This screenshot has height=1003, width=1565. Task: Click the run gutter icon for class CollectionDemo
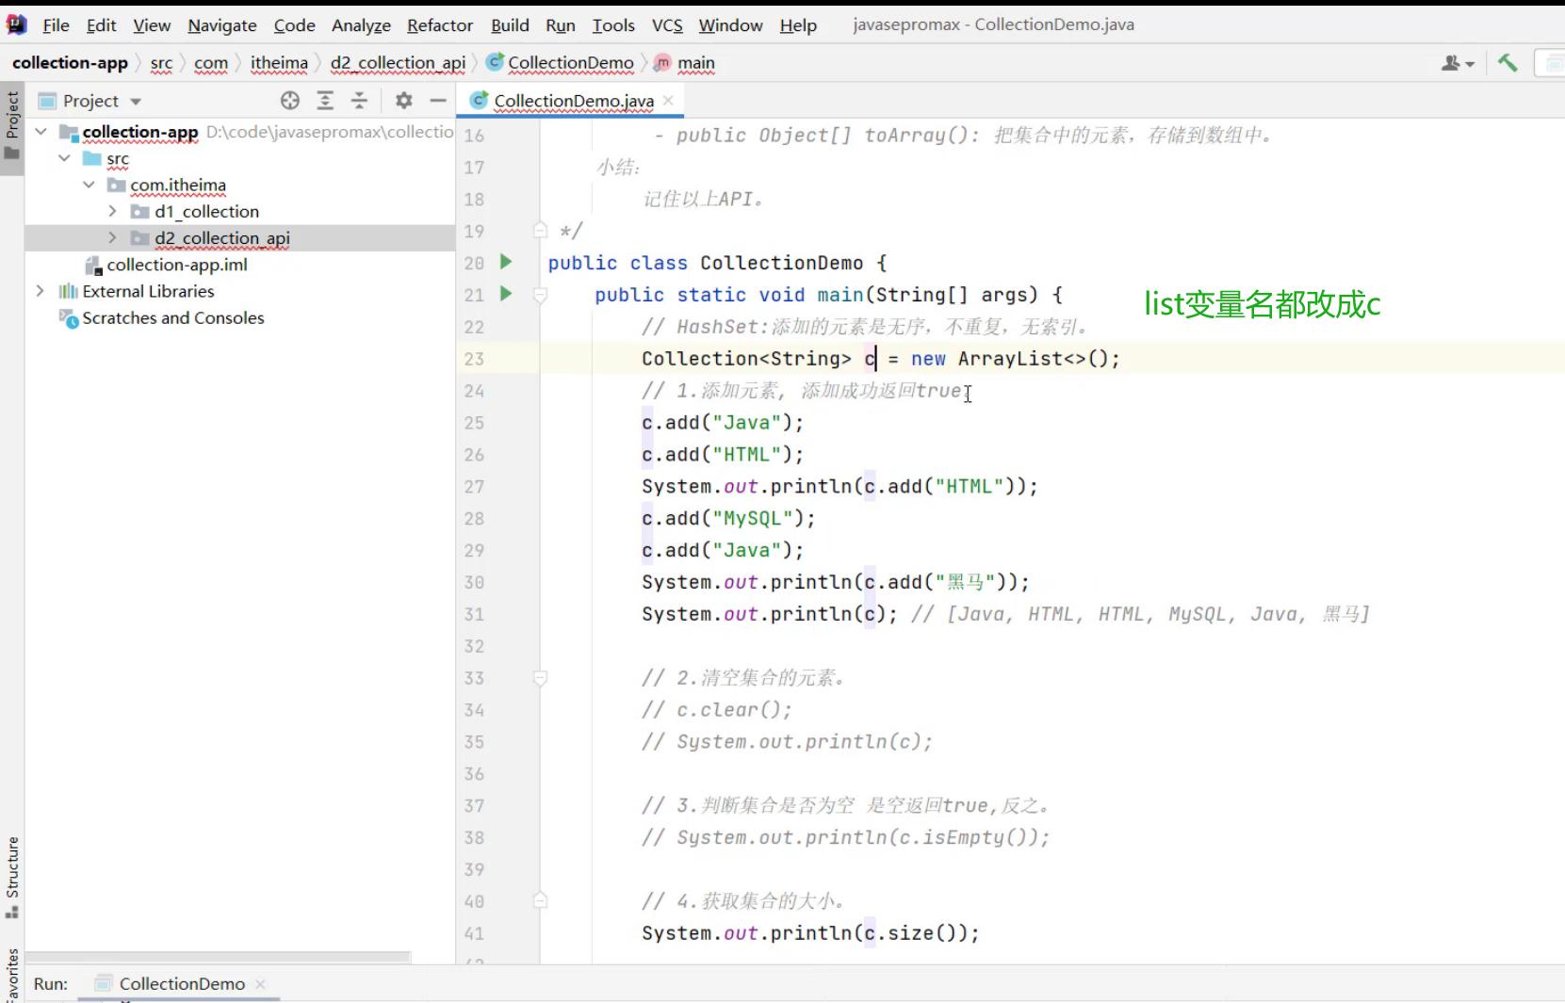[x=506, y=262]
